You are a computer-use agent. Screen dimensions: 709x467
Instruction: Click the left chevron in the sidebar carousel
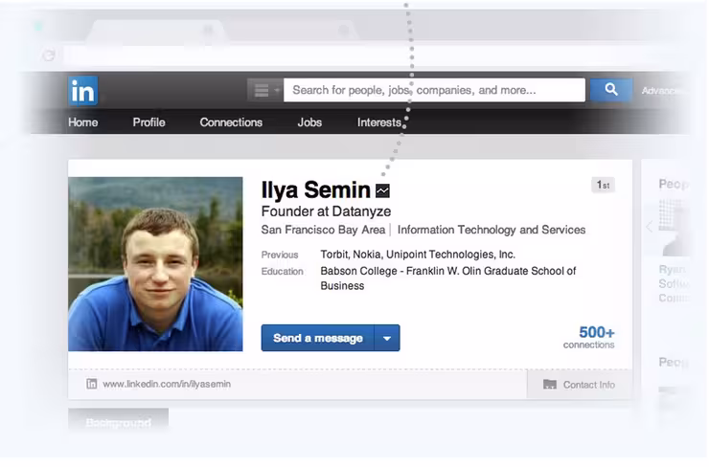(650, 226)
